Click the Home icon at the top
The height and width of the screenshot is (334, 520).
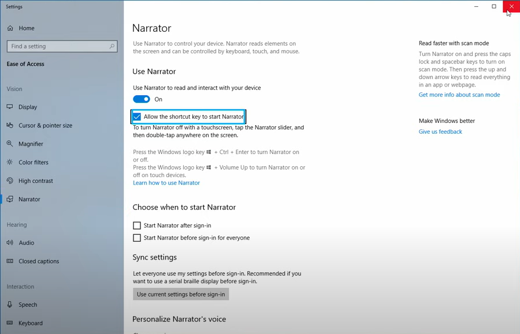[11, 28]
